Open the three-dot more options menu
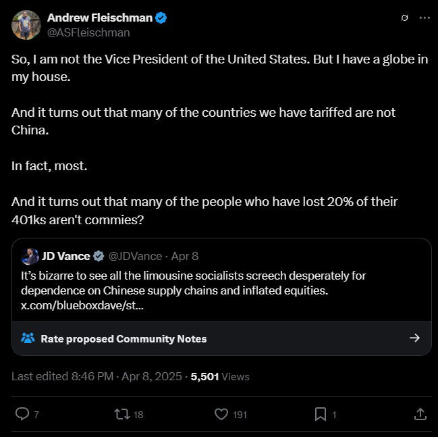 pos(425,18)
